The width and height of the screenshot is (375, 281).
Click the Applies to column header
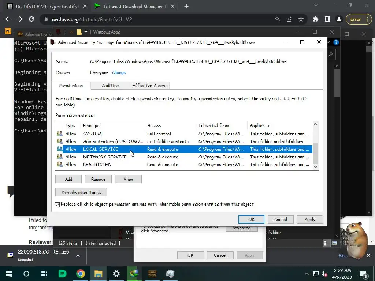click(x=280, y=125)
